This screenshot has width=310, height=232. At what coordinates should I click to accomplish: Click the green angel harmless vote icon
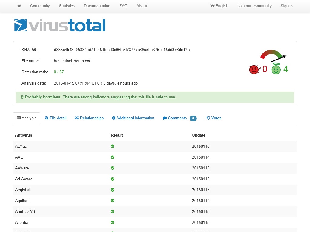pos(276,69)
